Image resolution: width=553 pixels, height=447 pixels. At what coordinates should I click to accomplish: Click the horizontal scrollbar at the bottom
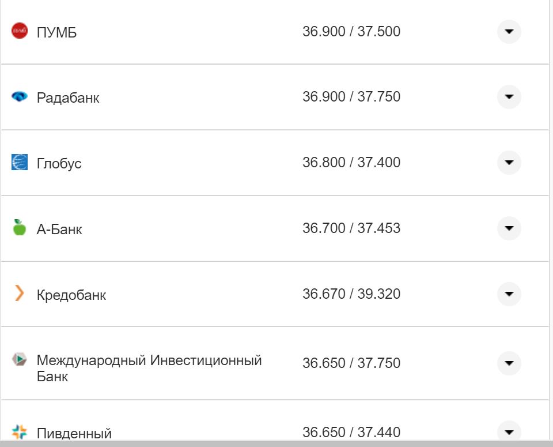tap(276, 445)
